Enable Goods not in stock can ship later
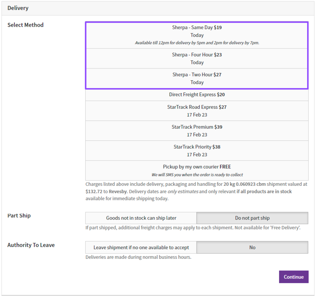Viewport: 316px width, 296px height. pos(141,218)
